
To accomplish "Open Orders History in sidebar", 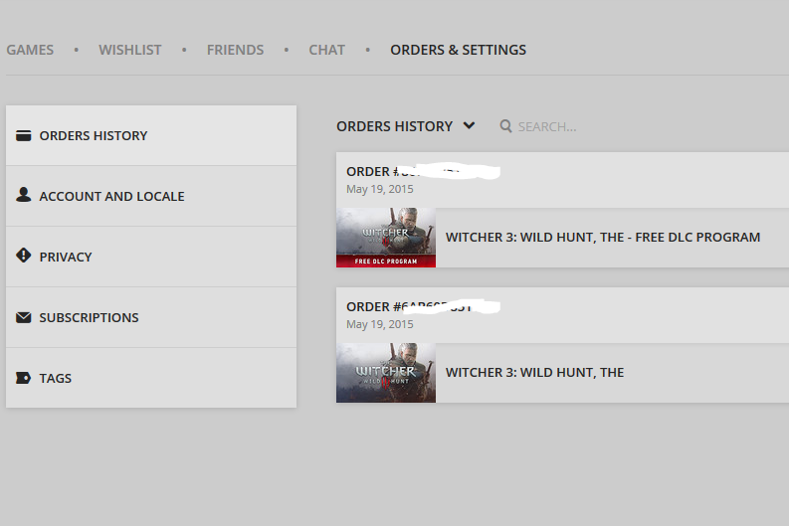I will (x=151, y=135).
